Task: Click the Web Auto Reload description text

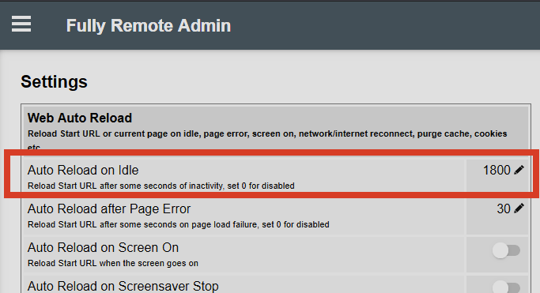Action: pyautogui.click(x=267, y=140)
